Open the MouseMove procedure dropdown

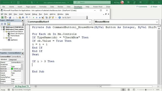(x=157, y=22)
